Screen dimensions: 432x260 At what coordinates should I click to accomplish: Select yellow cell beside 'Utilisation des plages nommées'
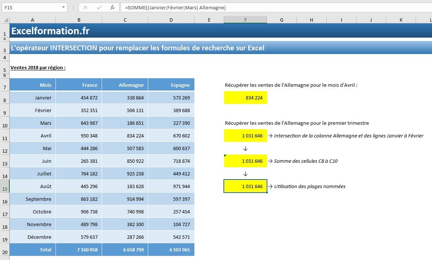(245, 187)
